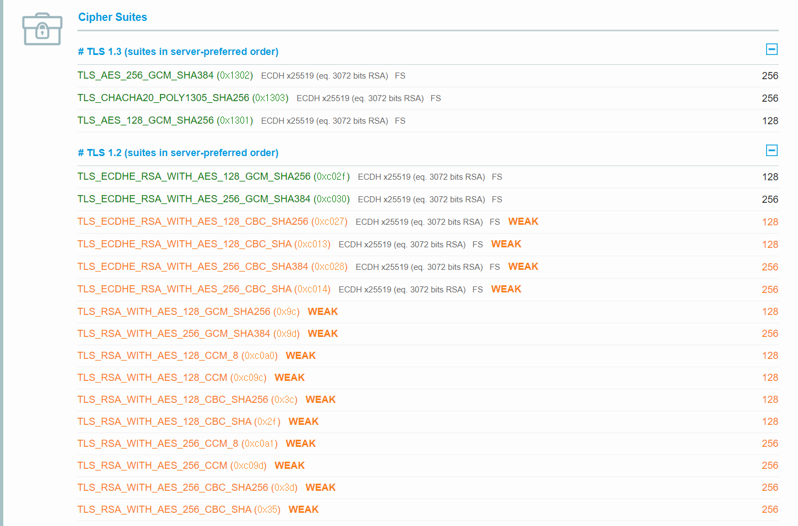This screenshot has width=798, height=526.
Task: Click the TLS 1.3 server-preferred order heading
Action: coord(178,52)
